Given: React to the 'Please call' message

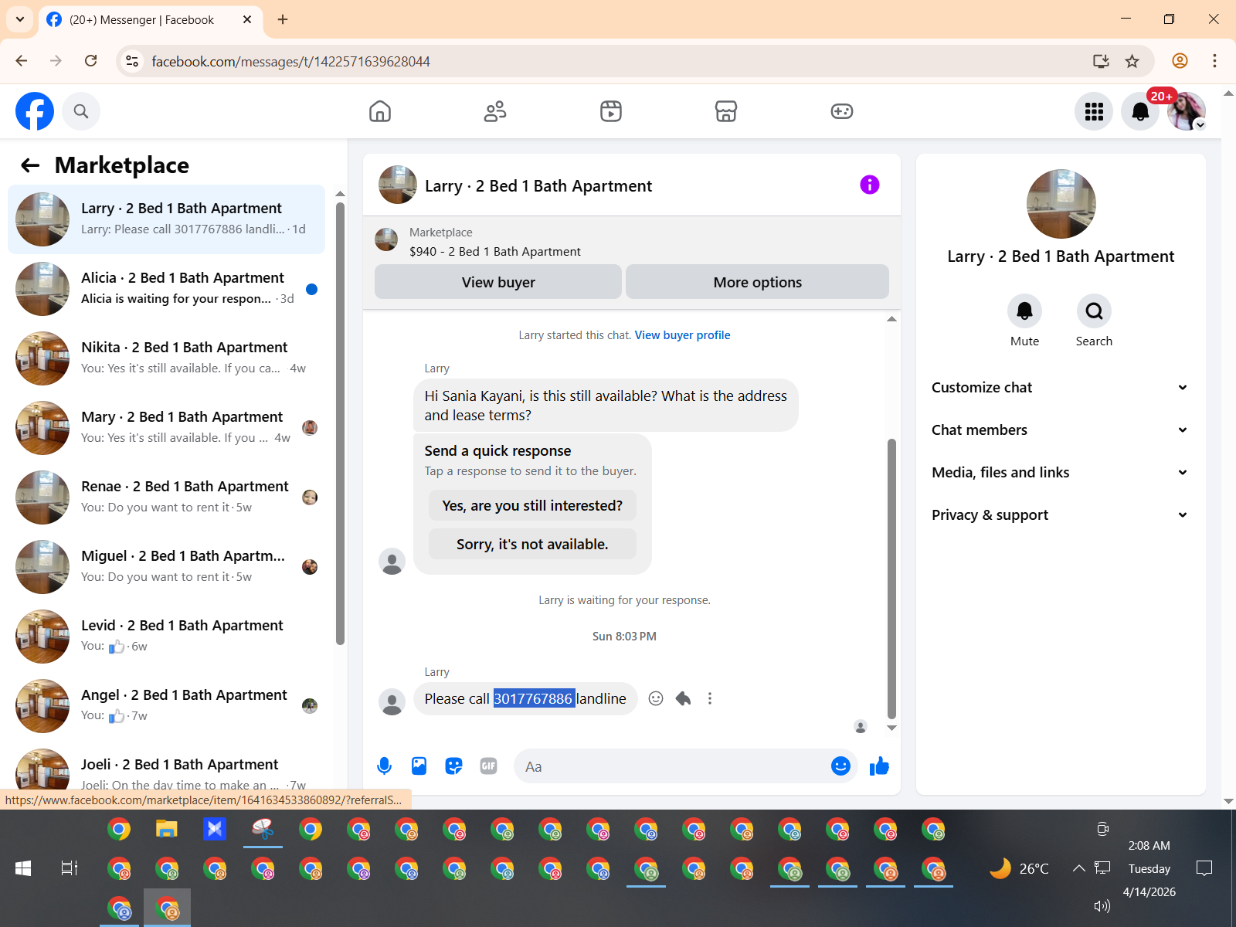Looking at the screenshot, I should pos(656,698).
